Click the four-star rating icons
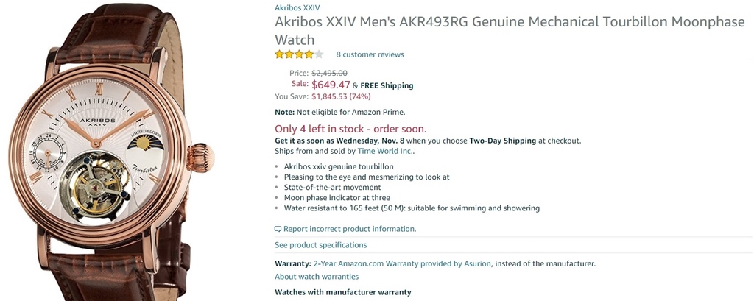Screen dimensions: 754x301 click(298, 54)
